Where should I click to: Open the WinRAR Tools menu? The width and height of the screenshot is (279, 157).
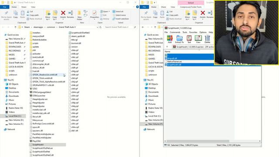click(185, 32)
